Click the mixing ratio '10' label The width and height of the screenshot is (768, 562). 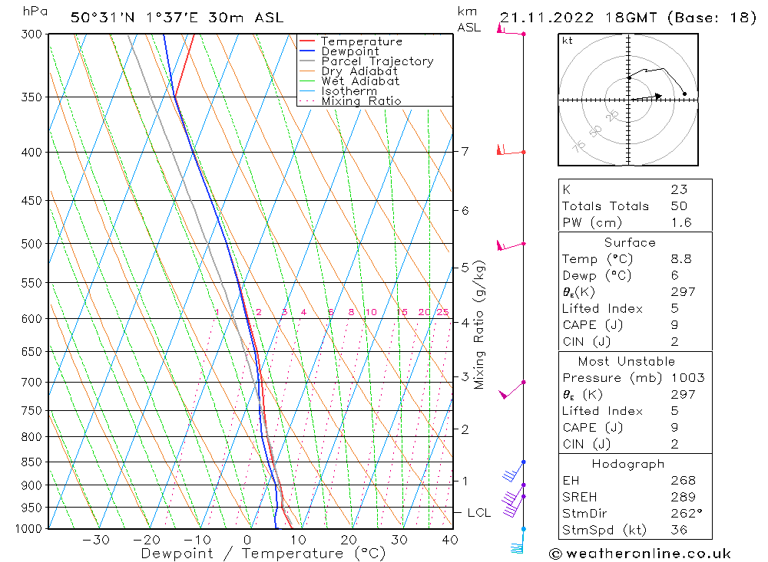point(371,312)
